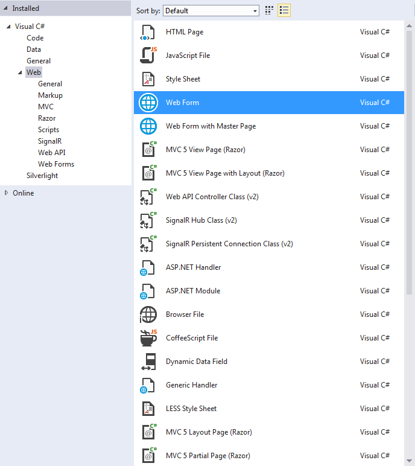Select General under Web
This screenshot has width=415, height=466.
point(50,84)
